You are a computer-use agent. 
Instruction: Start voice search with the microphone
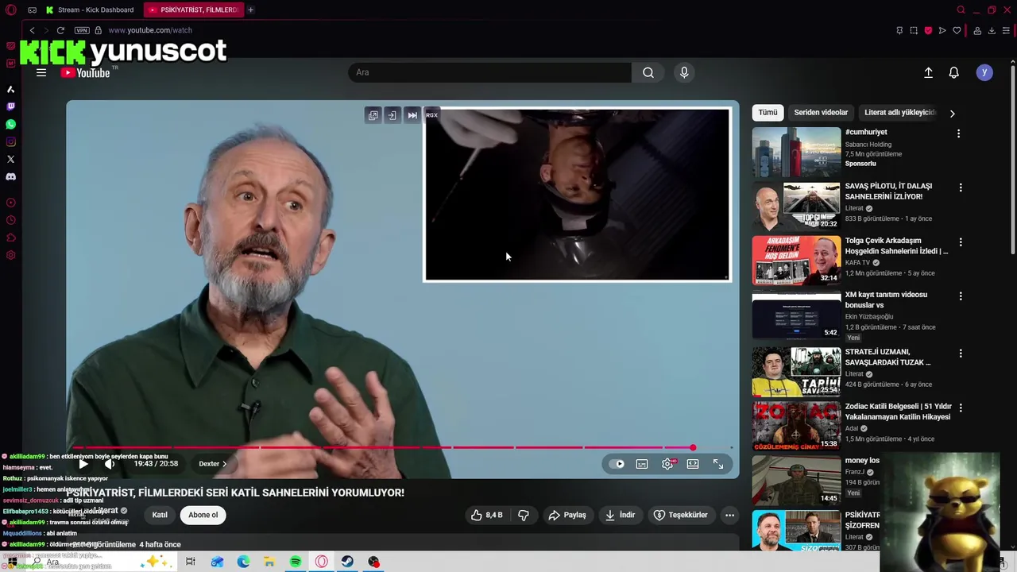click(684, 72)
